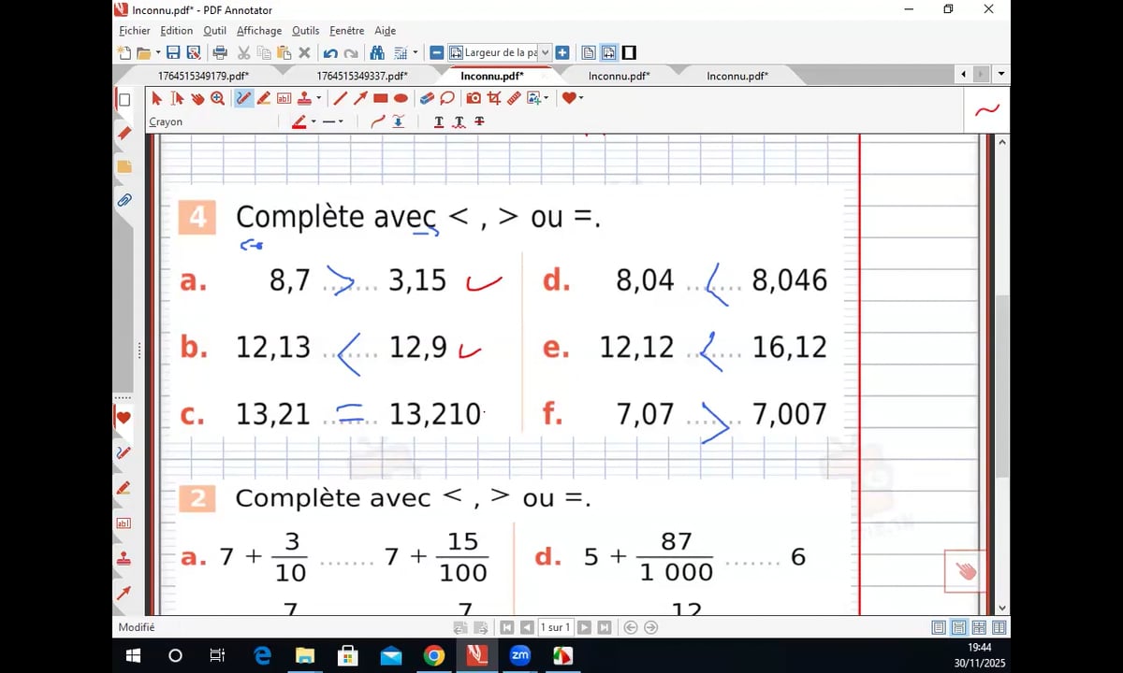Image resolution: width=1123 pixels, height=673 pixels.
Task: Open Google Chrome from the taskbar
Action: (x=433, y=655)
